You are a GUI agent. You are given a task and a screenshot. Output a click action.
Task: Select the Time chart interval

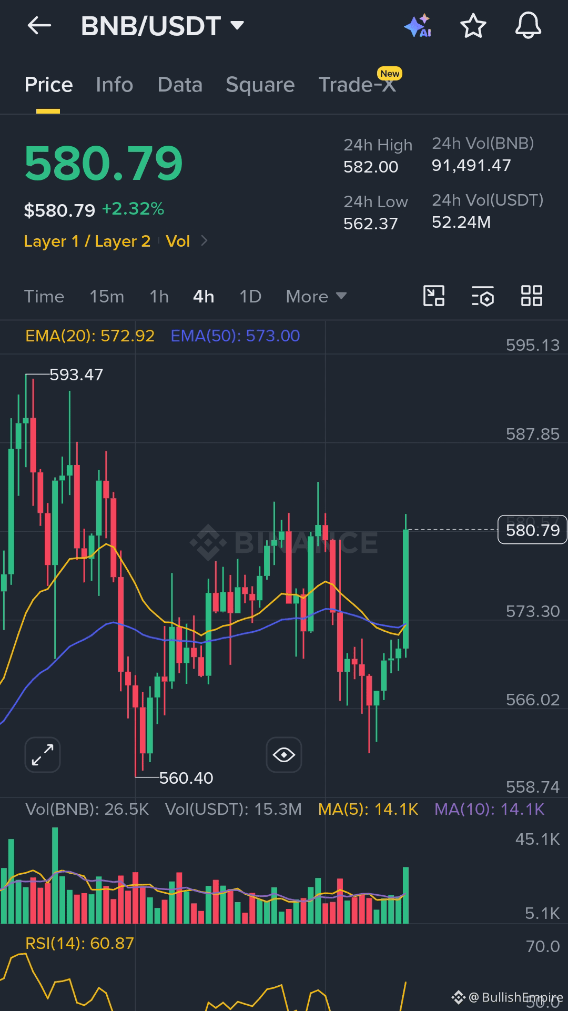pos(44,296)
